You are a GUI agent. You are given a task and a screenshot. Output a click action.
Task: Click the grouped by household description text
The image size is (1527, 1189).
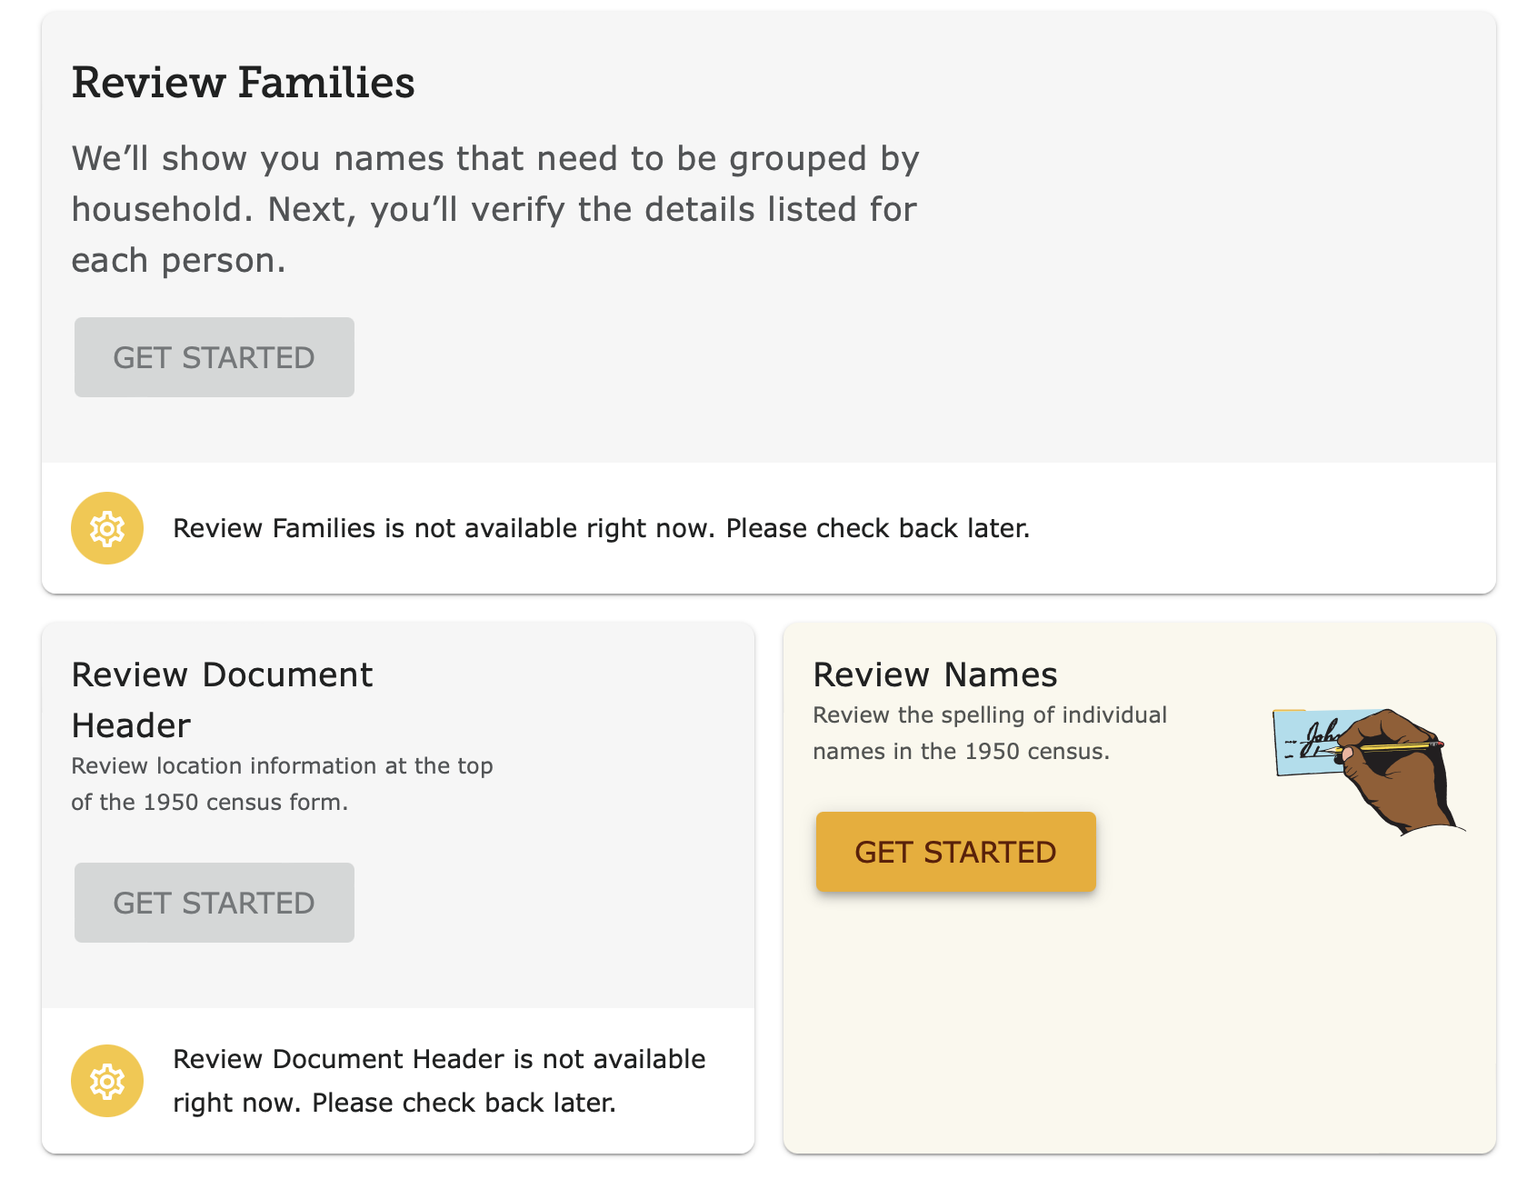[495, 209]
